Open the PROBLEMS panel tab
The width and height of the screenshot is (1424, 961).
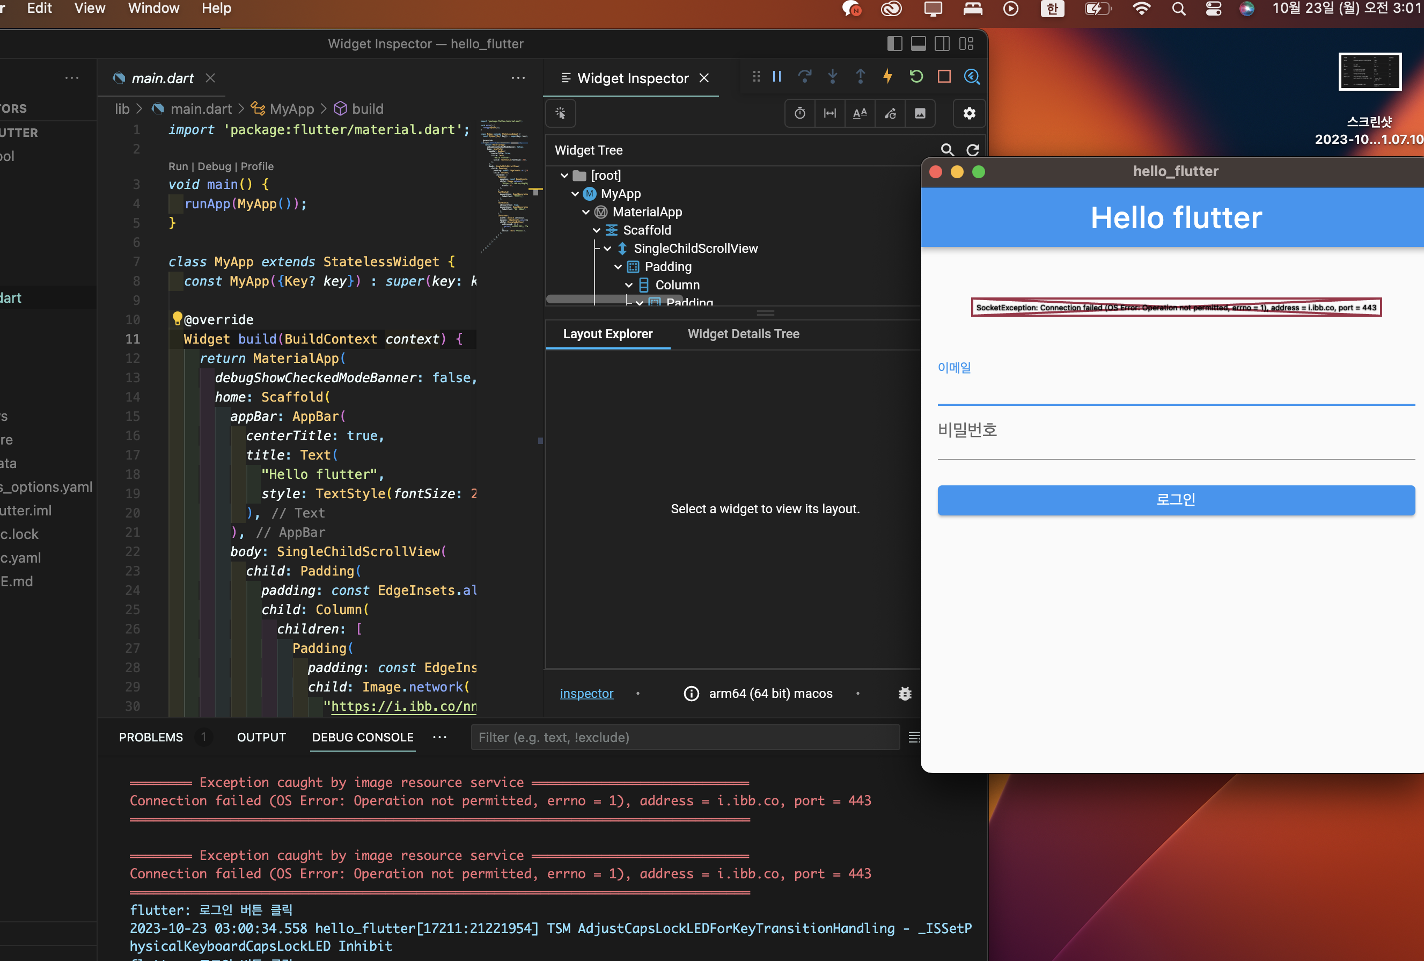click(x=151, y=737)
